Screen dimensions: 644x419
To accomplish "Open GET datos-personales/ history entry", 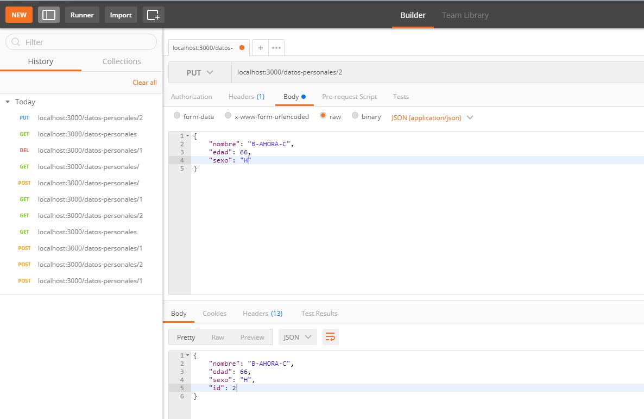I will pyautogui.click(x=81, y=166).
